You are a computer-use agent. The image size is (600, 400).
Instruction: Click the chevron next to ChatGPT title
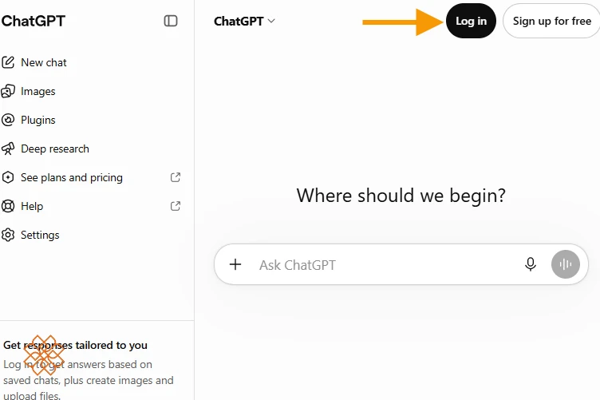click(x=271, y=21)
